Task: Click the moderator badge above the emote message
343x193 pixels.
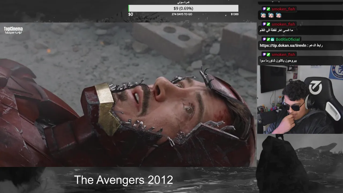Action: coord(268,9)
